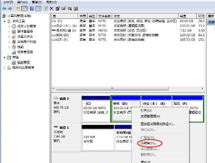The width and height of the screenshot is (215, 163).
Task: Select the 软件 (D:) row in volume list
Action: coord(128,35)
